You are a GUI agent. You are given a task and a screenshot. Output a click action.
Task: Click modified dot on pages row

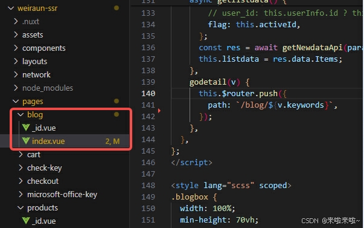117,101
